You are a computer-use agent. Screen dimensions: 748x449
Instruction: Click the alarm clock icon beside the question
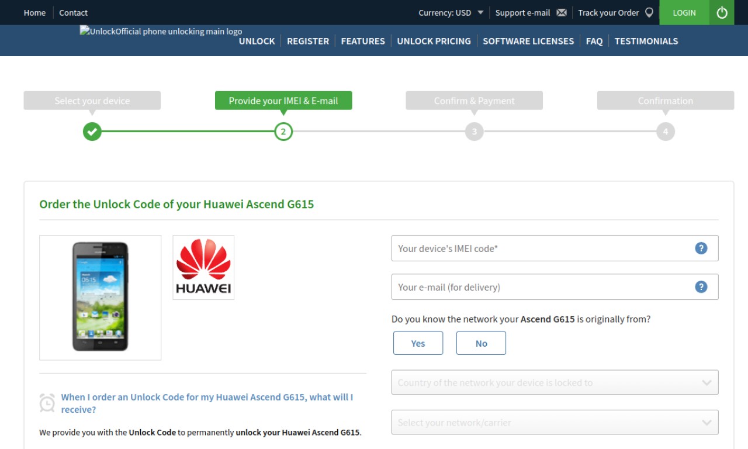(47, 403)
